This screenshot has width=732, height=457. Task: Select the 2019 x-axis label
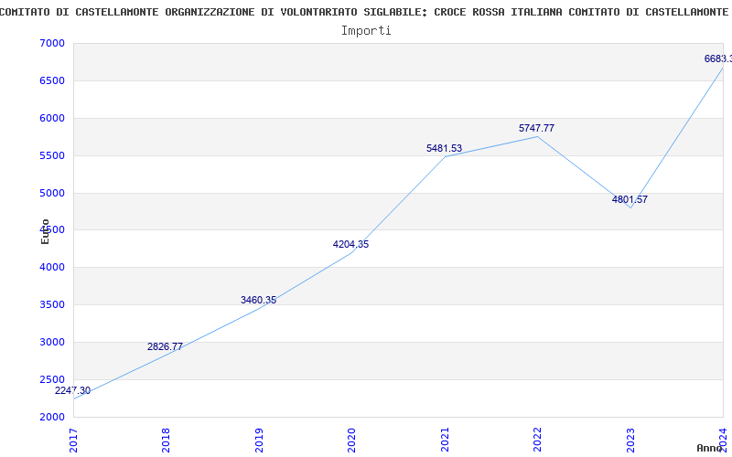pyautogui.click(x=259, y=441)
